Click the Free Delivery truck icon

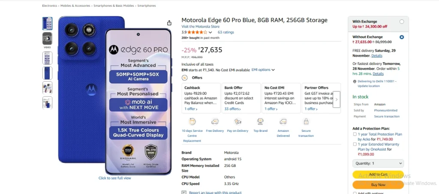[x=215, y=121]
